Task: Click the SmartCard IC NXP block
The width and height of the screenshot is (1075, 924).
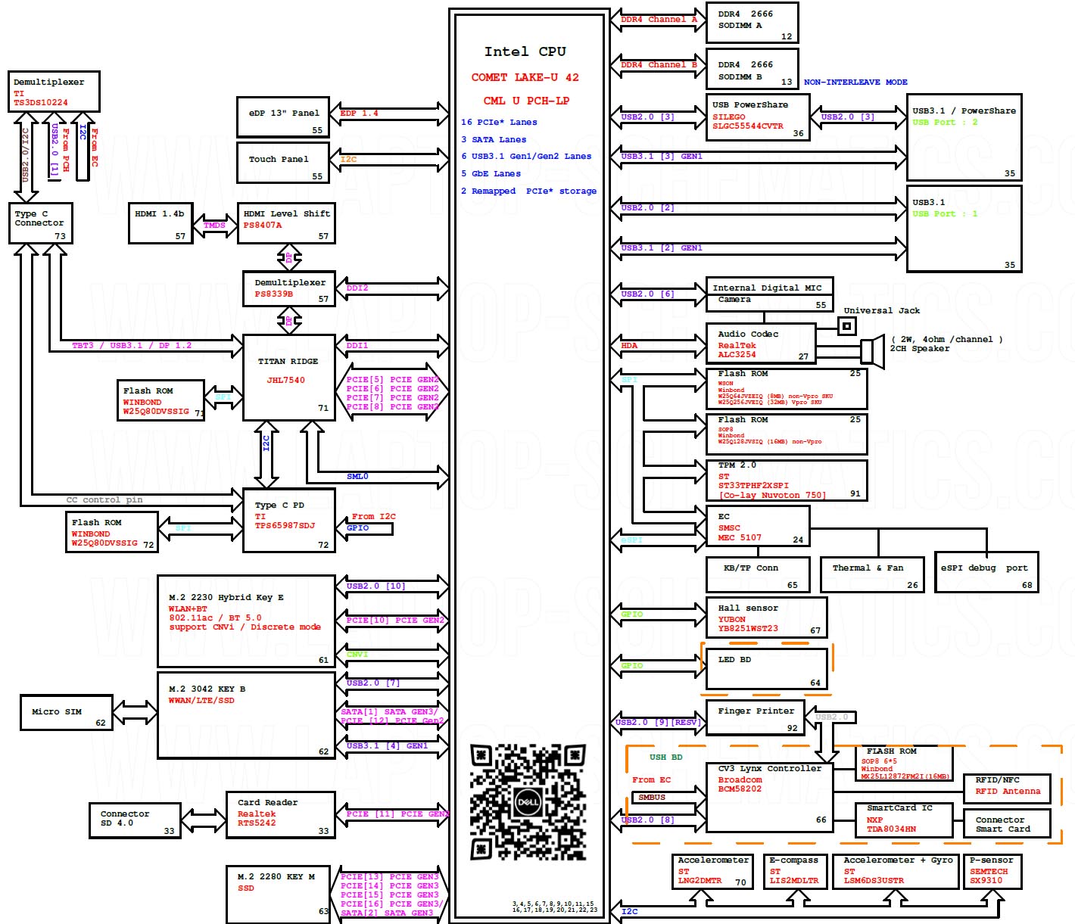Action: (904, 819)
